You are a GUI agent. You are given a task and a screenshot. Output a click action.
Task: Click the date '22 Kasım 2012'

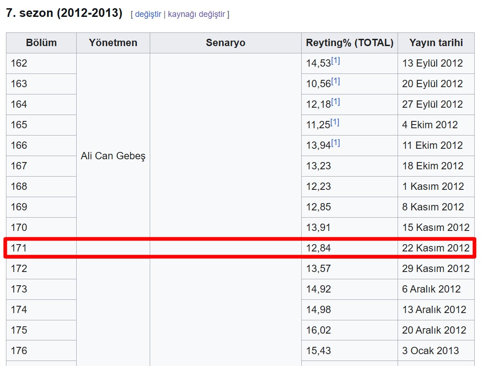435,248
